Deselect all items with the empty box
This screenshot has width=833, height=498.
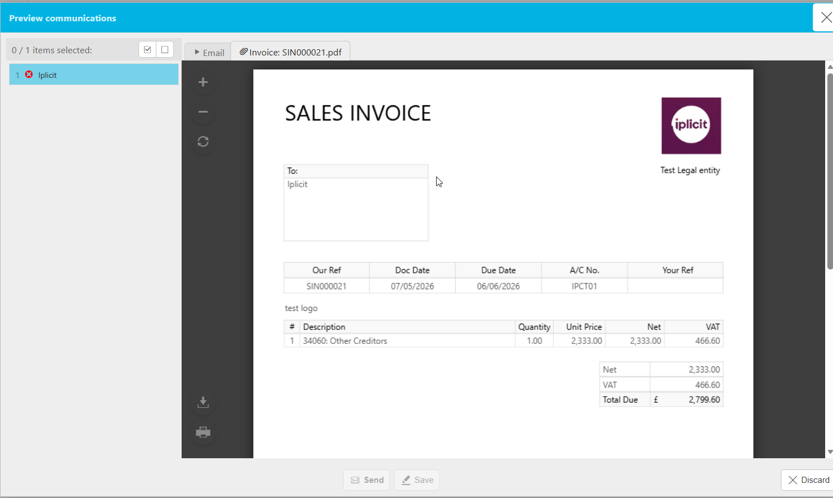pyautogui.click(x=164, y=49)
